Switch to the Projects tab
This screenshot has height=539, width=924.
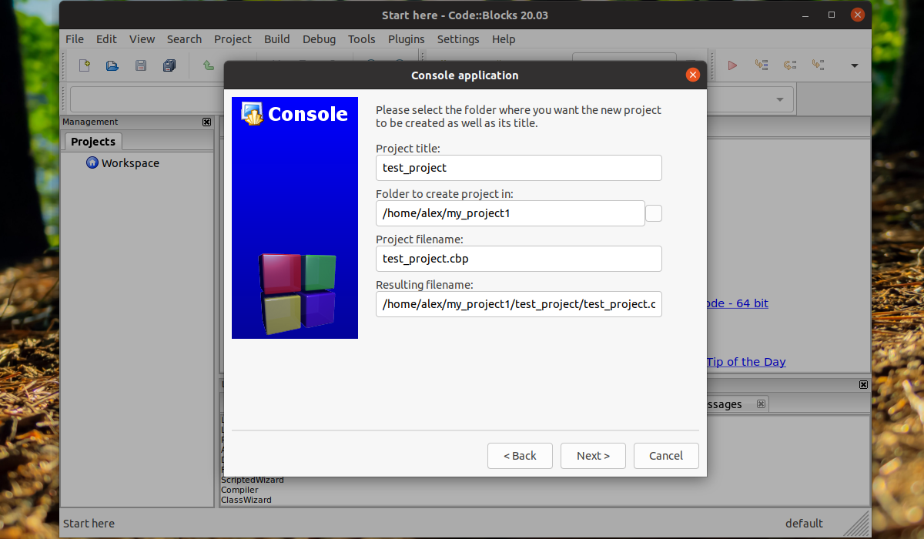[93, 141]
